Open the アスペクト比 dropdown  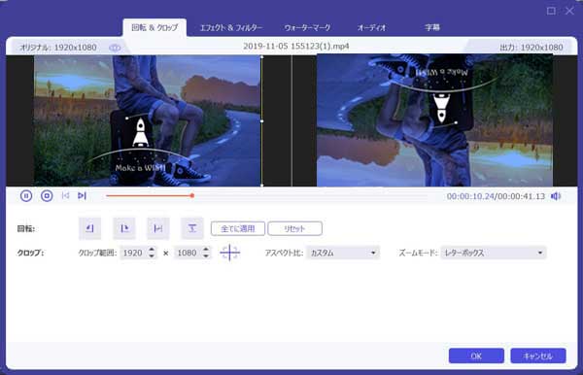[x=343, y=253]
